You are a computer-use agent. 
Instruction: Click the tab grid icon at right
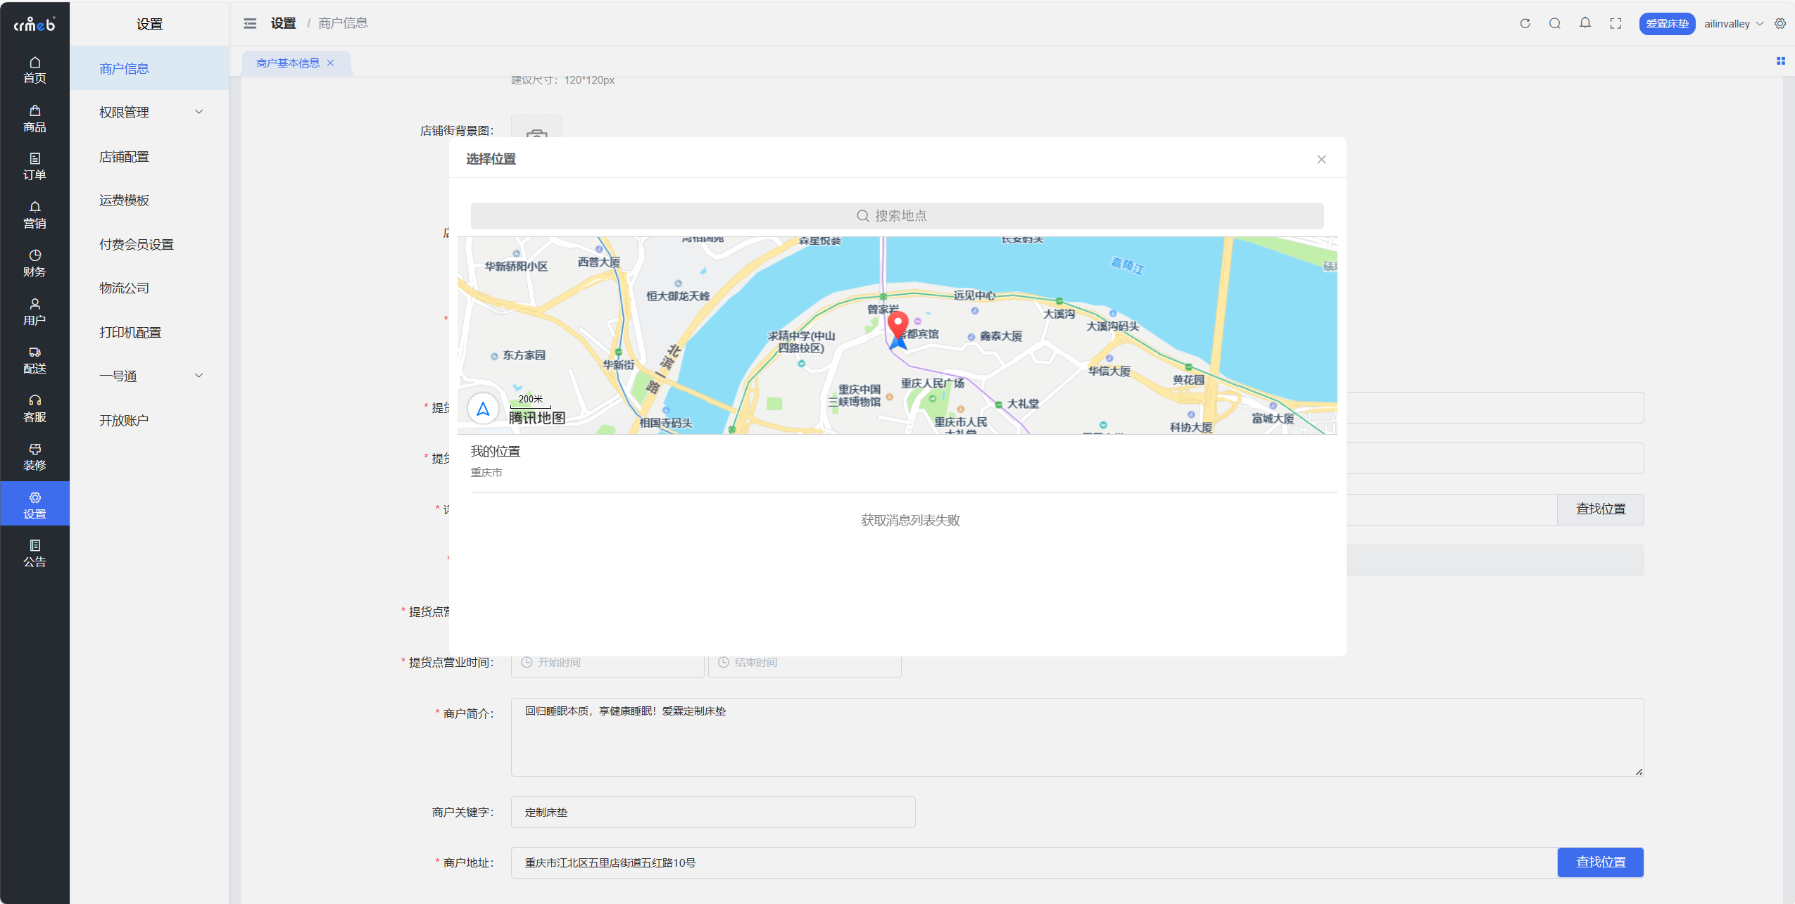(1781, 61)
